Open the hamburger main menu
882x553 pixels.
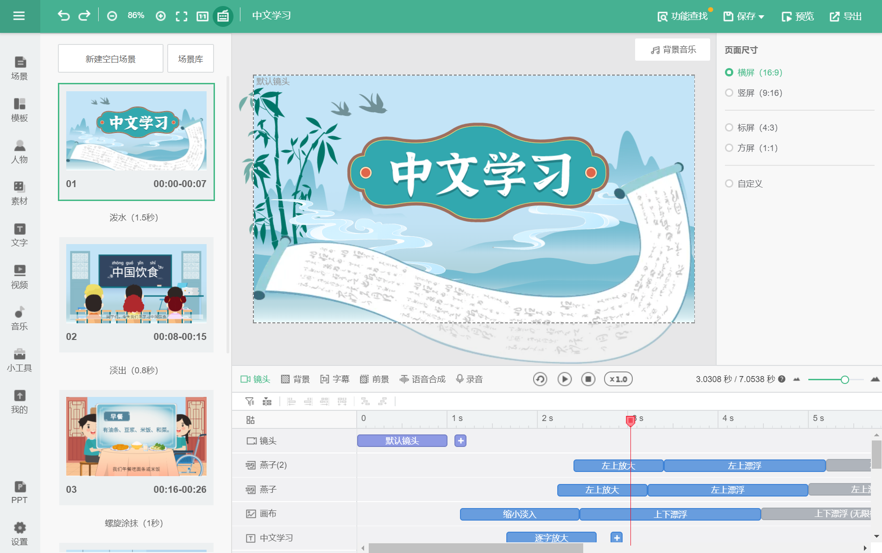(x=19, y=16)
